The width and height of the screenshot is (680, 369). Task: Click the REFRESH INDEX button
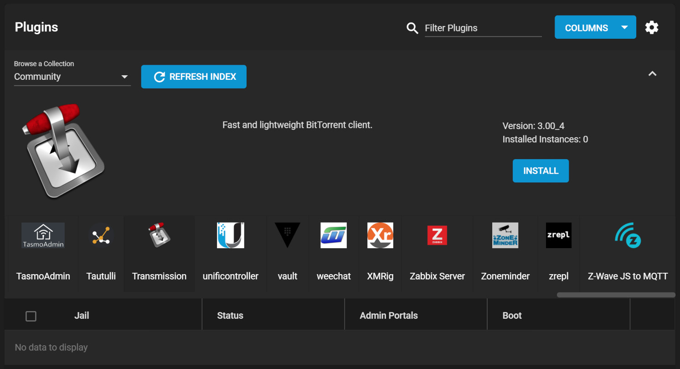click(x=194, y=77)
